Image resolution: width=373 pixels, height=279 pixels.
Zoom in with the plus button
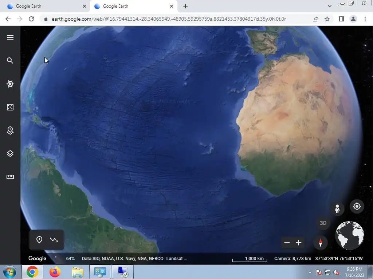pos(299,243)
